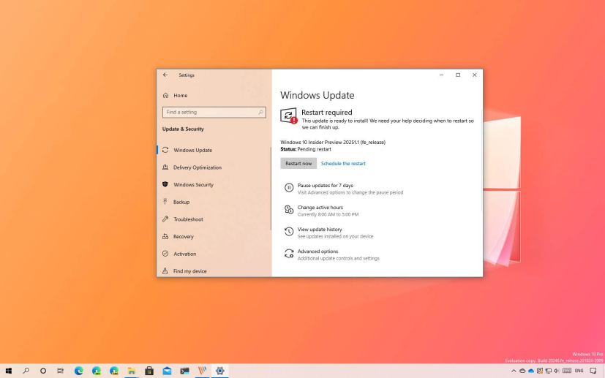This screenshot has height=378, width=605.
Task: Click the Find my device person icon
Action: pos(165,271)
